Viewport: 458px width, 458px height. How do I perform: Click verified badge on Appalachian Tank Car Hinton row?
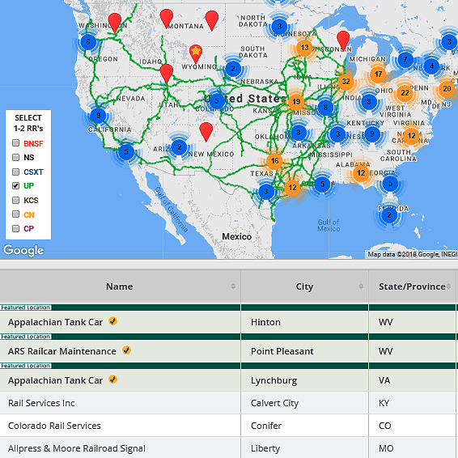point(112,321)
